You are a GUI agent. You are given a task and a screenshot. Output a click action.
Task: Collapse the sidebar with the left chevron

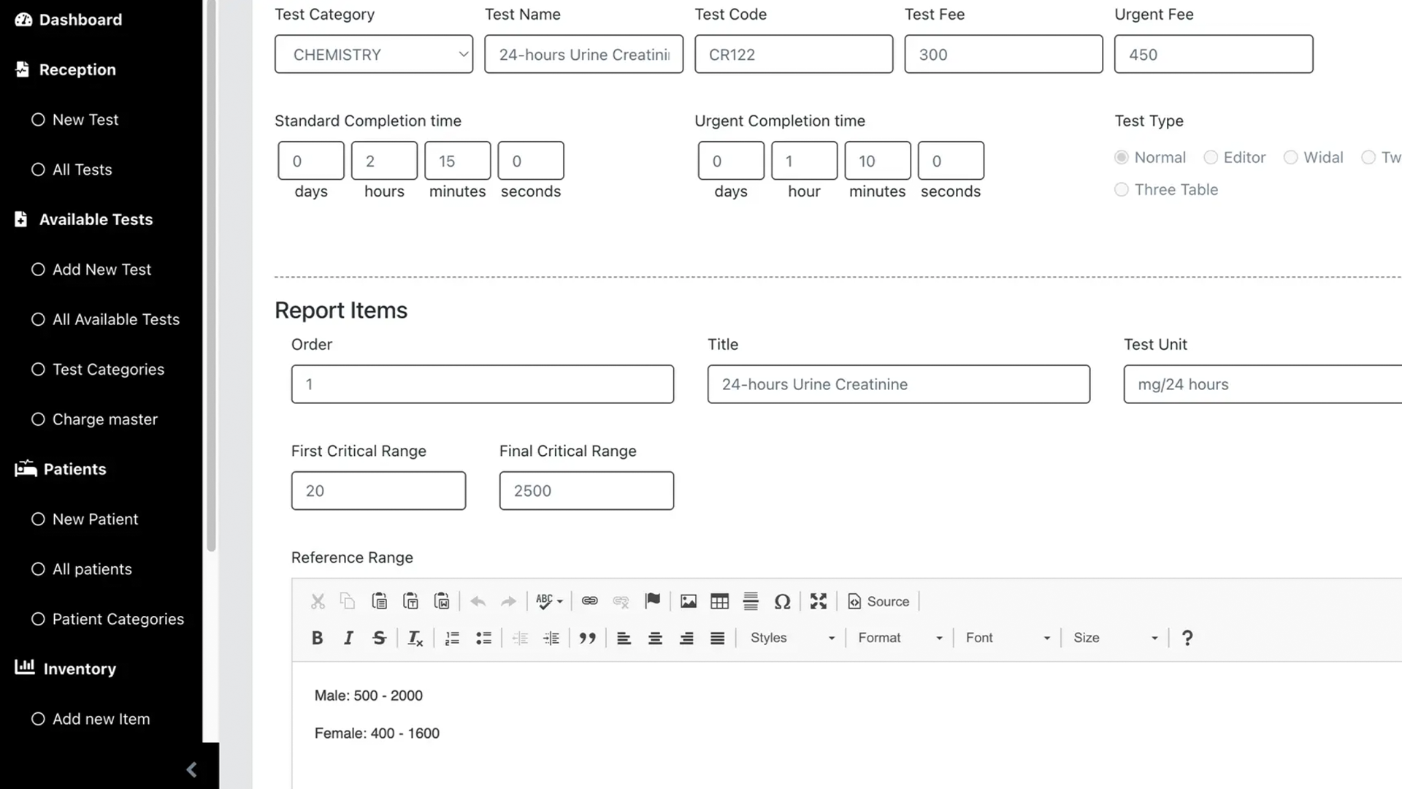tap(191, 769)
